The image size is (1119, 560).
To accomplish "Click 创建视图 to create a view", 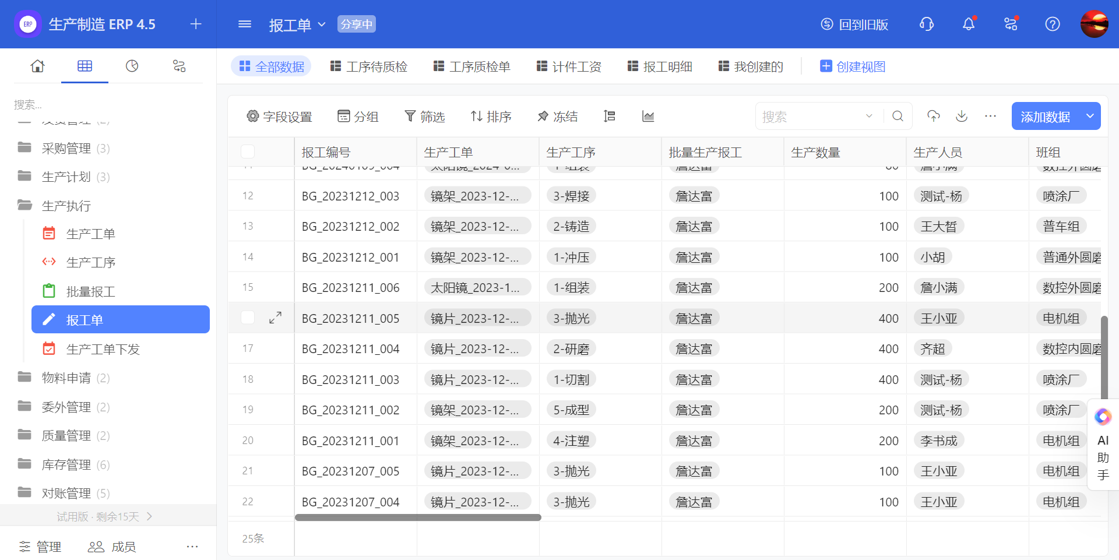I will coord(853,66).
